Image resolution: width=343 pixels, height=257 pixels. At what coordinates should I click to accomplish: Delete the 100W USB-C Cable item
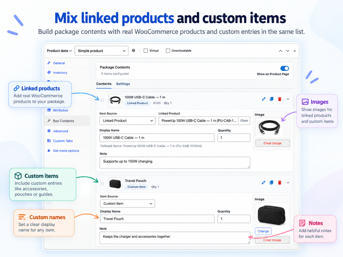(279, 99)
